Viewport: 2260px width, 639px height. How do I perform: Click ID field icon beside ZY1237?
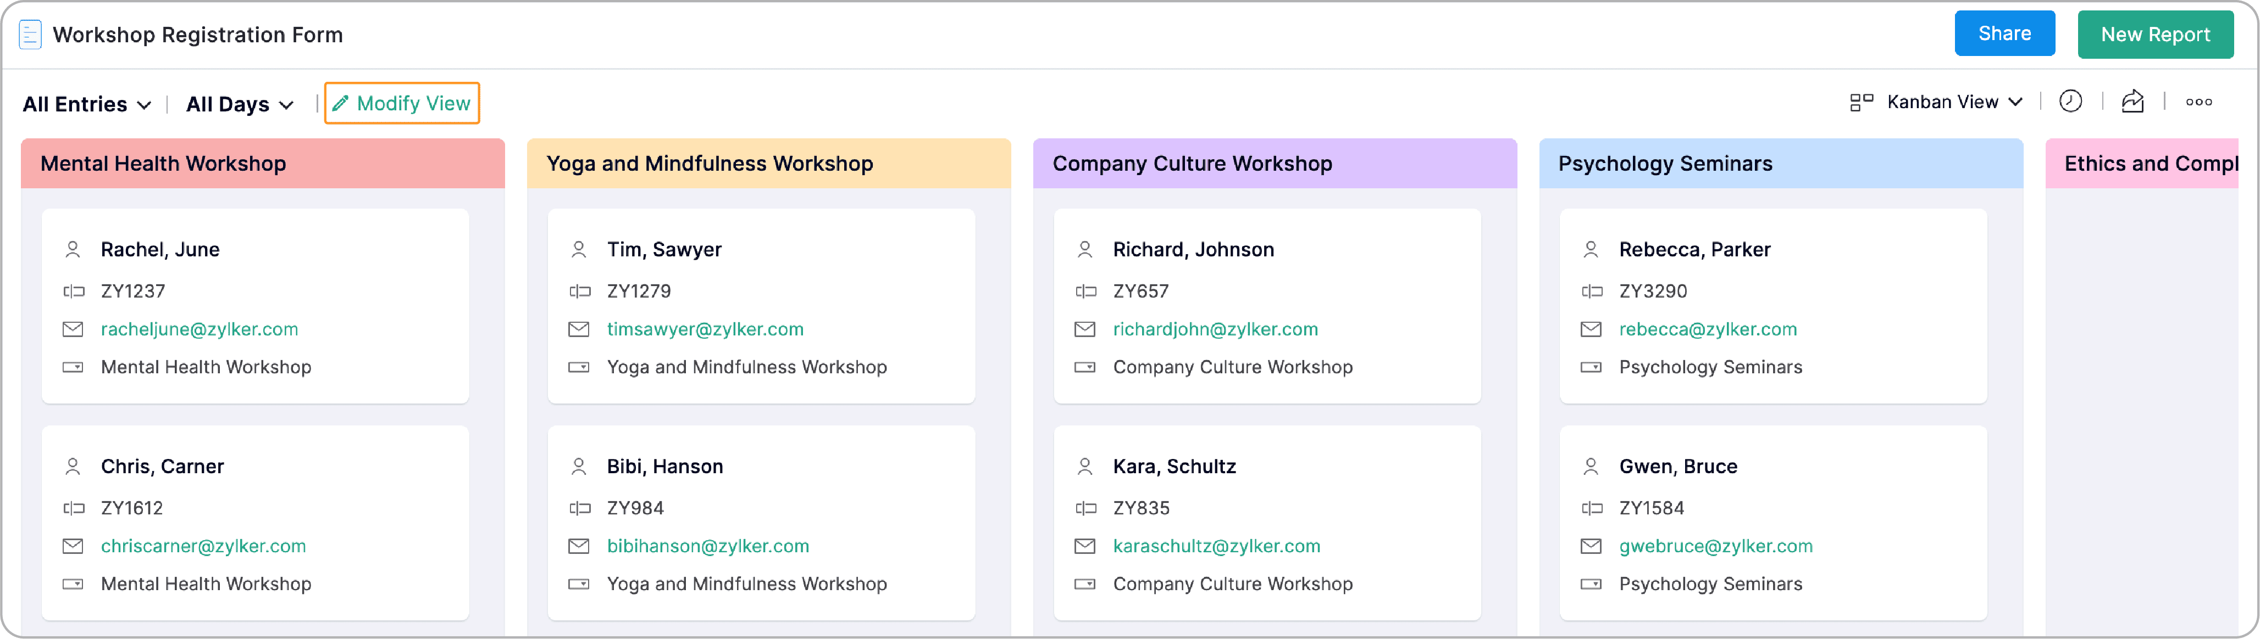point(74,292)
